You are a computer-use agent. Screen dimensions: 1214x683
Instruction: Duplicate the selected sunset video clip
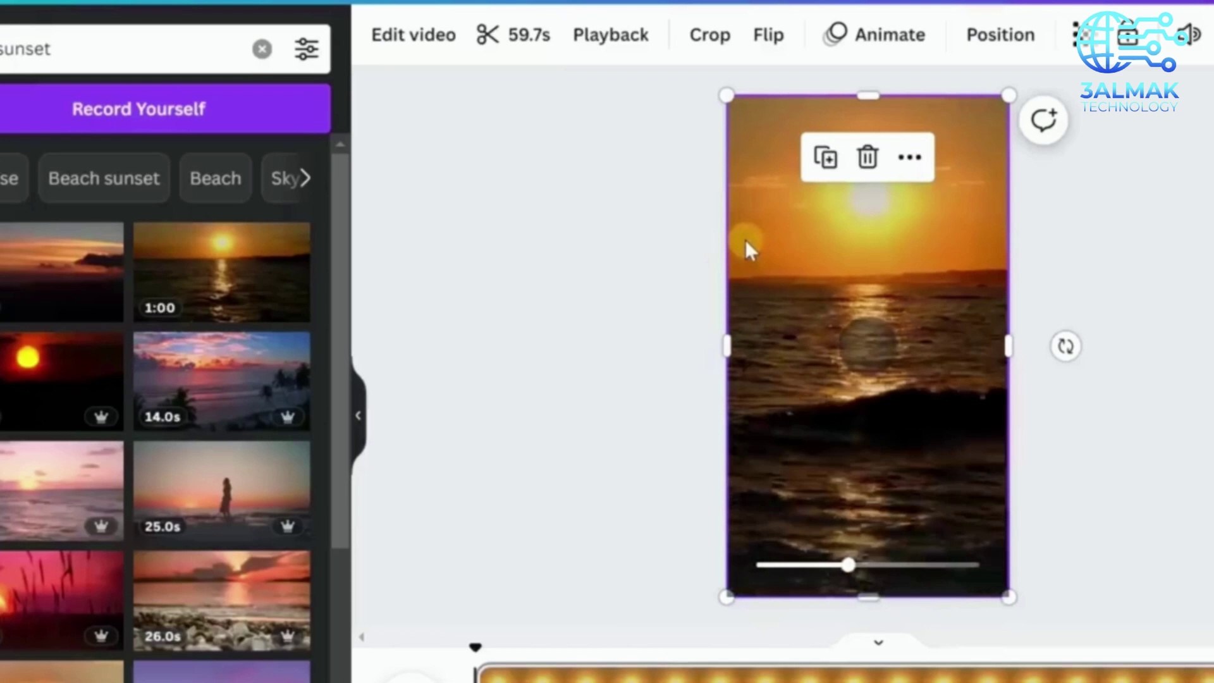825,157
